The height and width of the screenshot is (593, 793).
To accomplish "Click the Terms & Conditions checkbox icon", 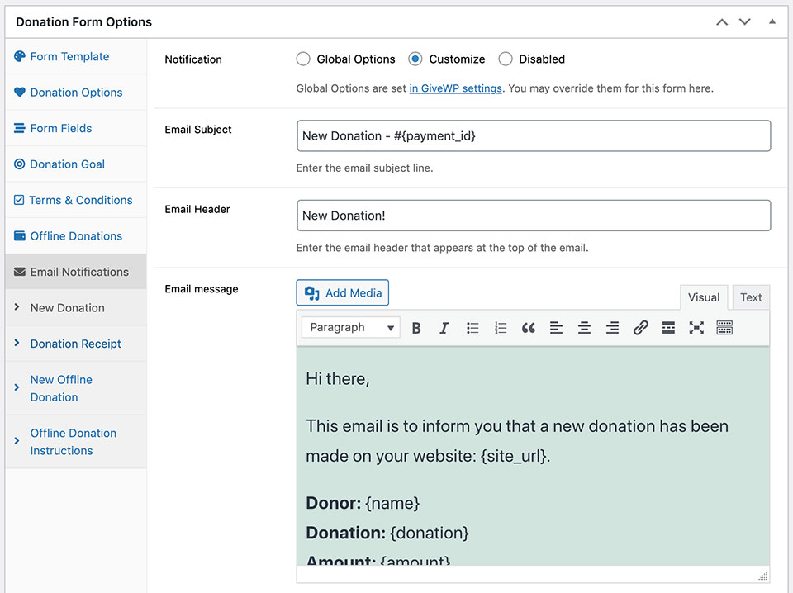I will coord(19,200).
